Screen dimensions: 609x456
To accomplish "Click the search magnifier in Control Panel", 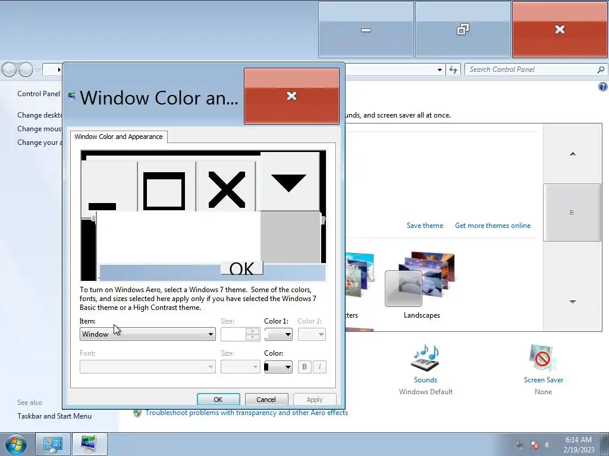I will point(601,70).
